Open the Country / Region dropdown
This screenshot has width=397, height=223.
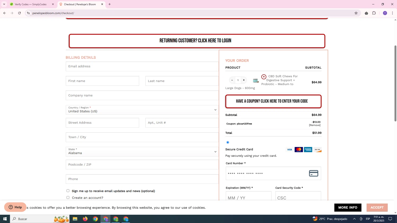point(142,110)
